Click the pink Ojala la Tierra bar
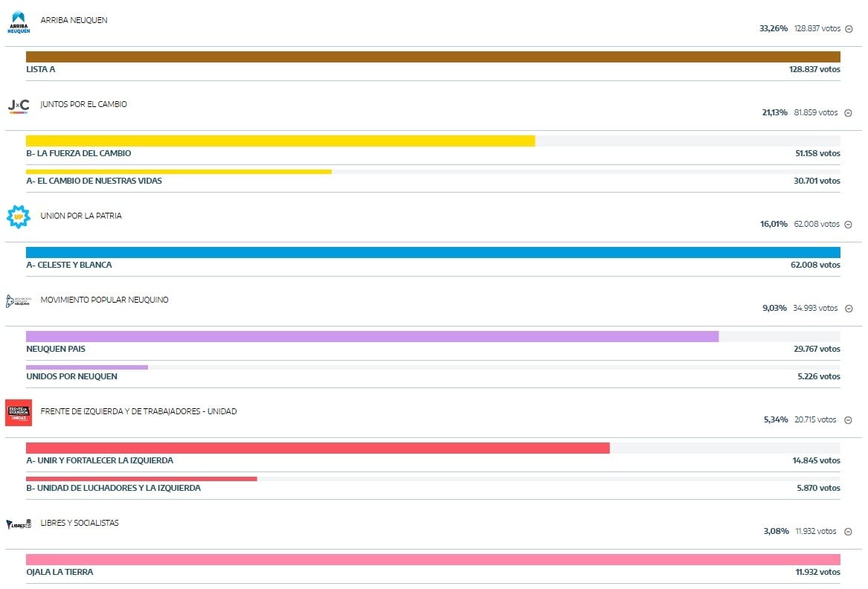This screenshot has height=589, width=868. 433,560
